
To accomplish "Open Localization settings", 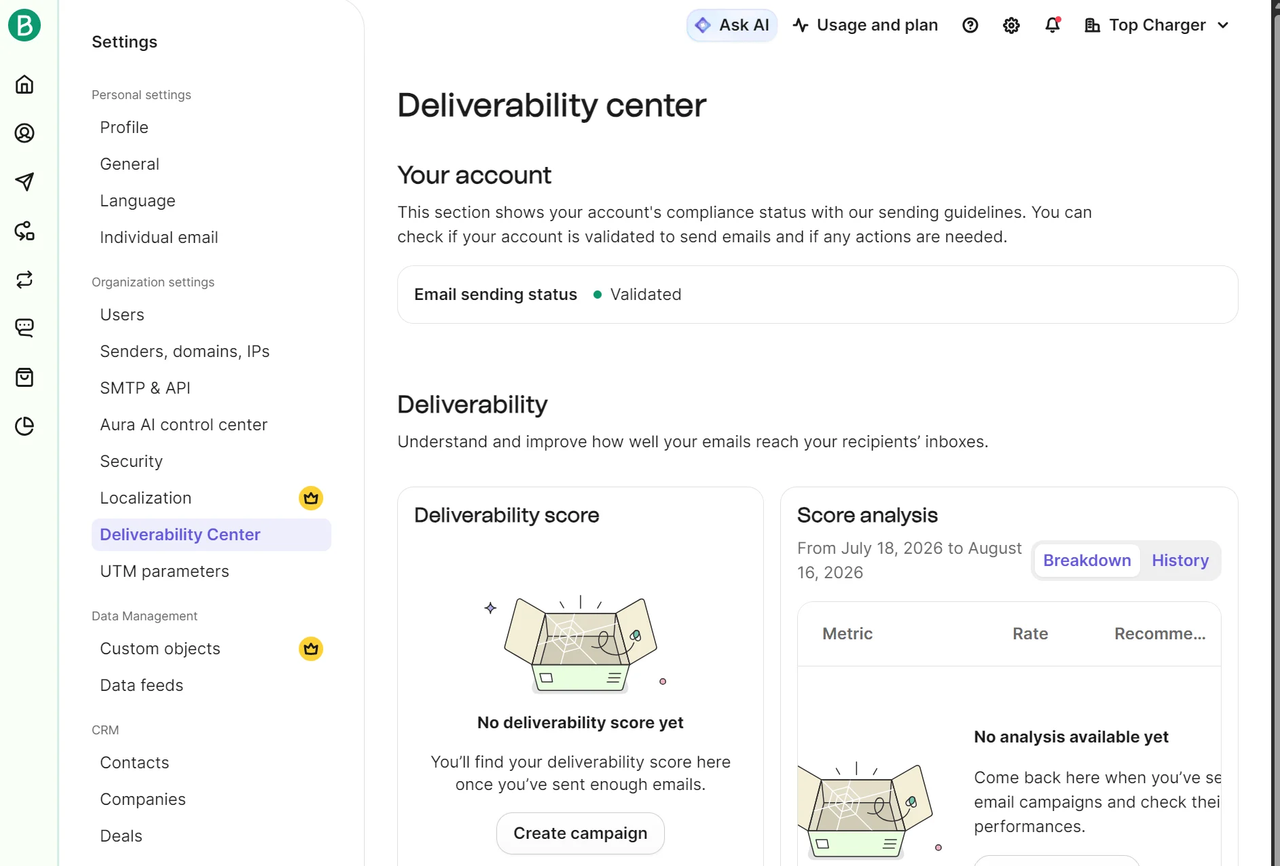I will coord(146,498).
